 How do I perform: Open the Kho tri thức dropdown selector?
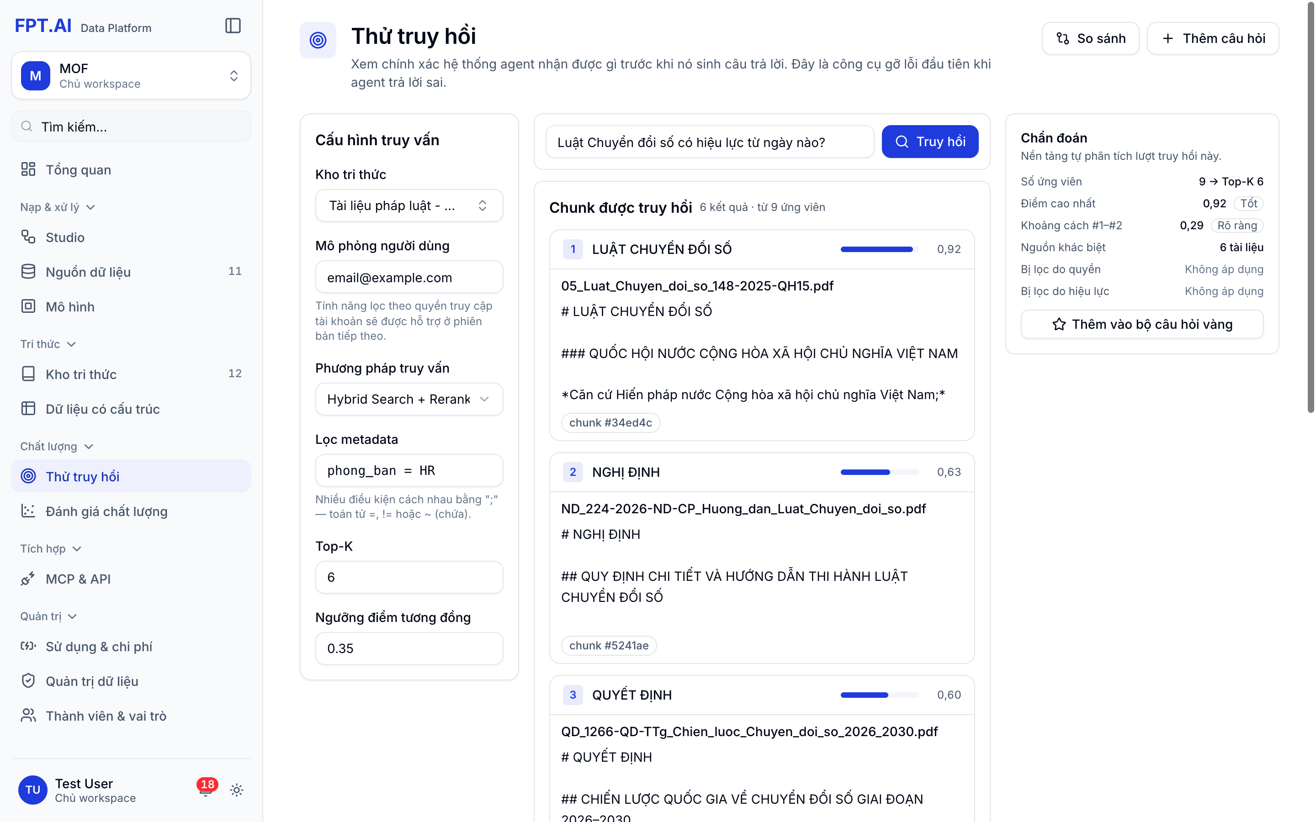click(409, 205)
